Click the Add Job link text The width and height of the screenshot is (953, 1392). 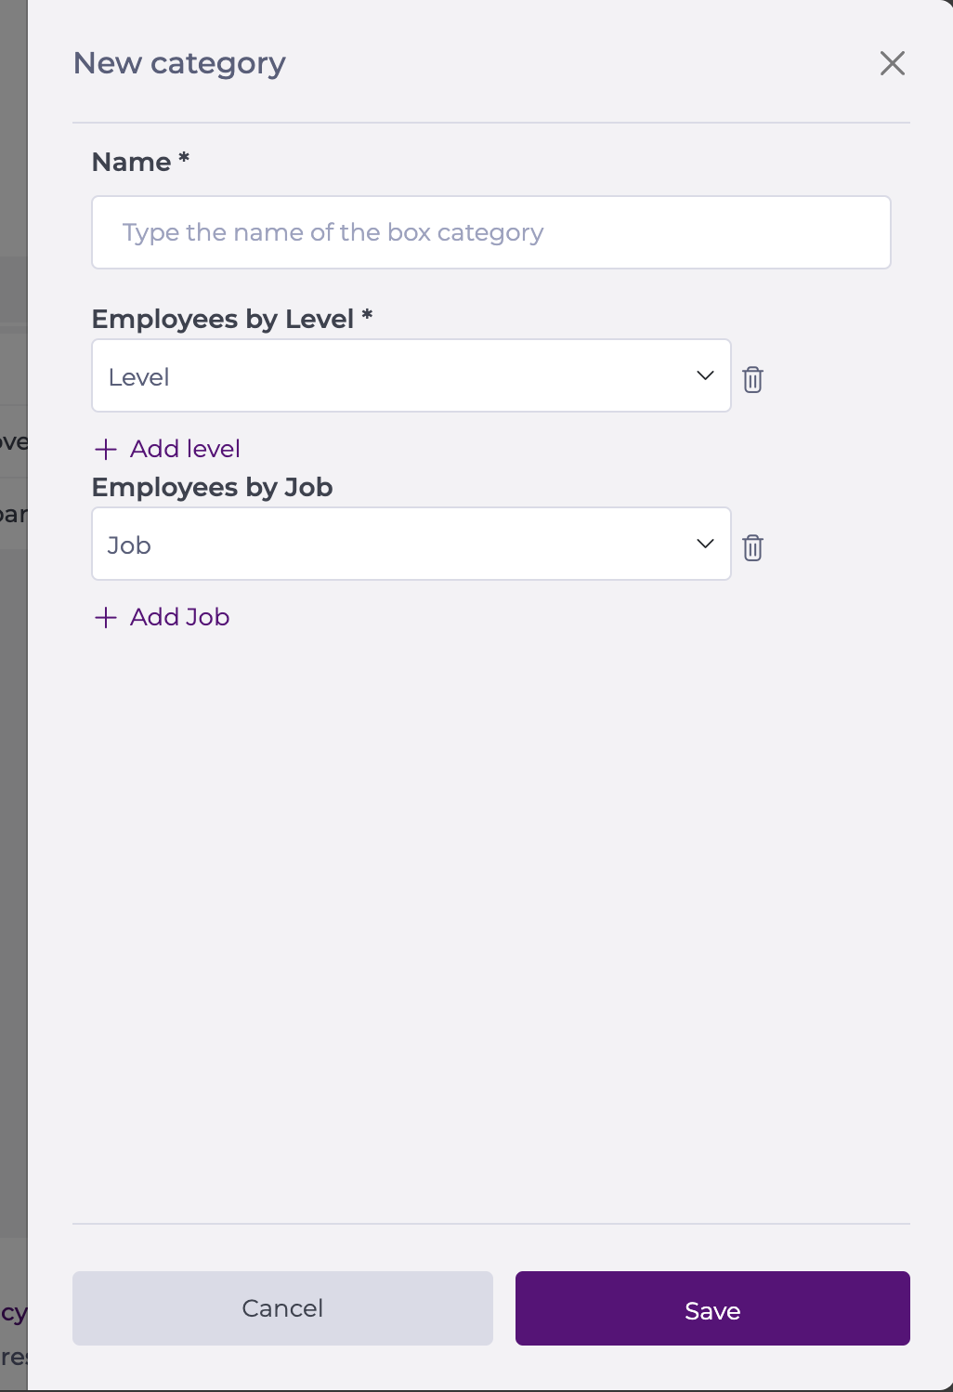pos(179,617)
